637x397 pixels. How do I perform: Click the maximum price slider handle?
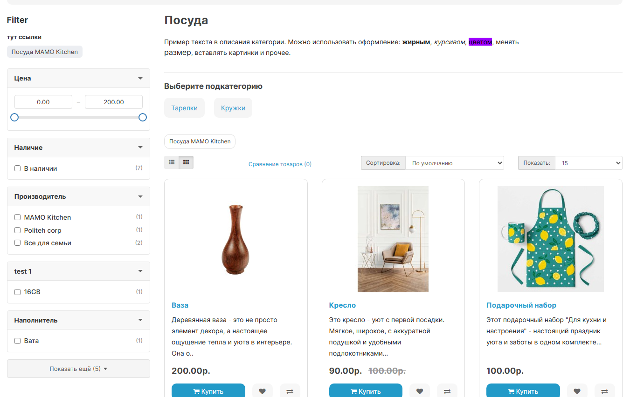(x=143, y=117)
